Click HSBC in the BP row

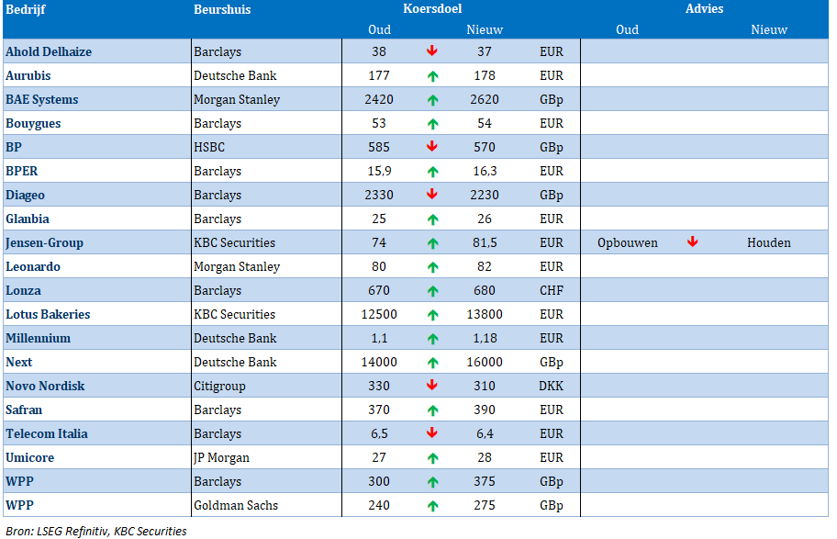[209, 148]
